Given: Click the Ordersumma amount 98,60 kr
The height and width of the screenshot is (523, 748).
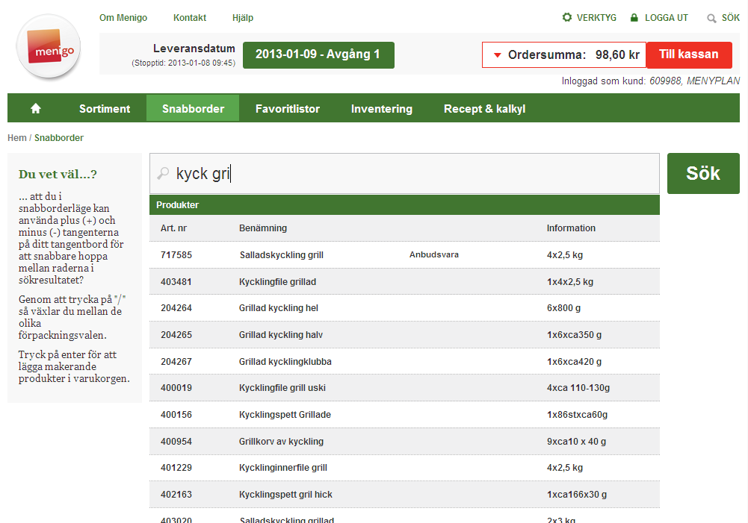Looking at the screenshot, I should tap(617, 54).
